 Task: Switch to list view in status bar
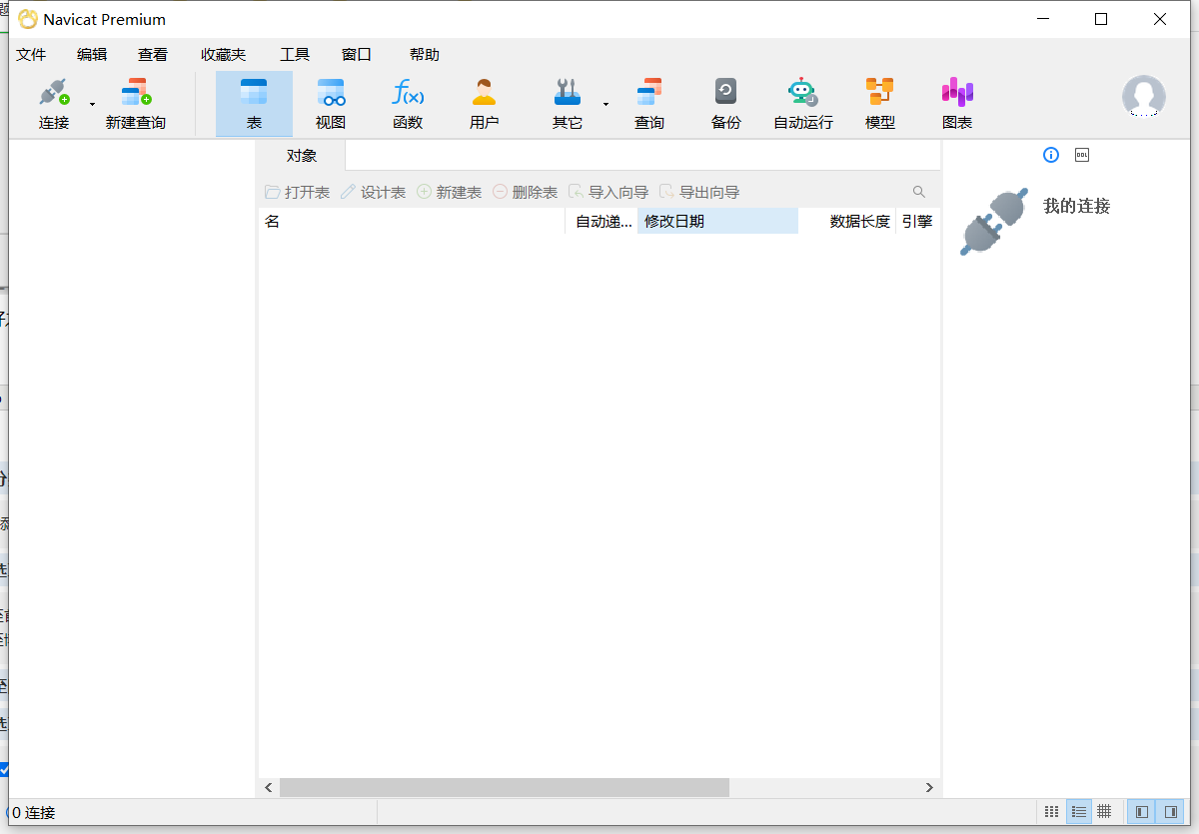[1078, 812]
